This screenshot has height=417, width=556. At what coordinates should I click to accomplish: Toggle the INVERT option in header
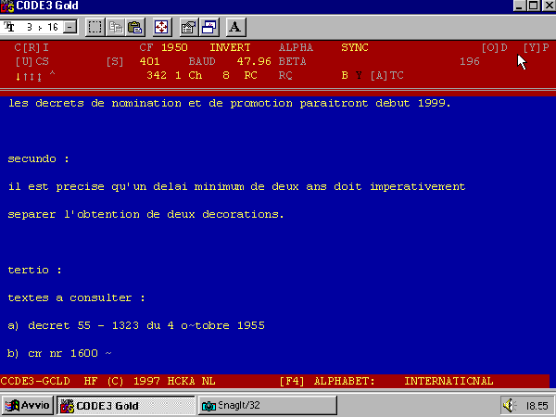tap(231, 46)
